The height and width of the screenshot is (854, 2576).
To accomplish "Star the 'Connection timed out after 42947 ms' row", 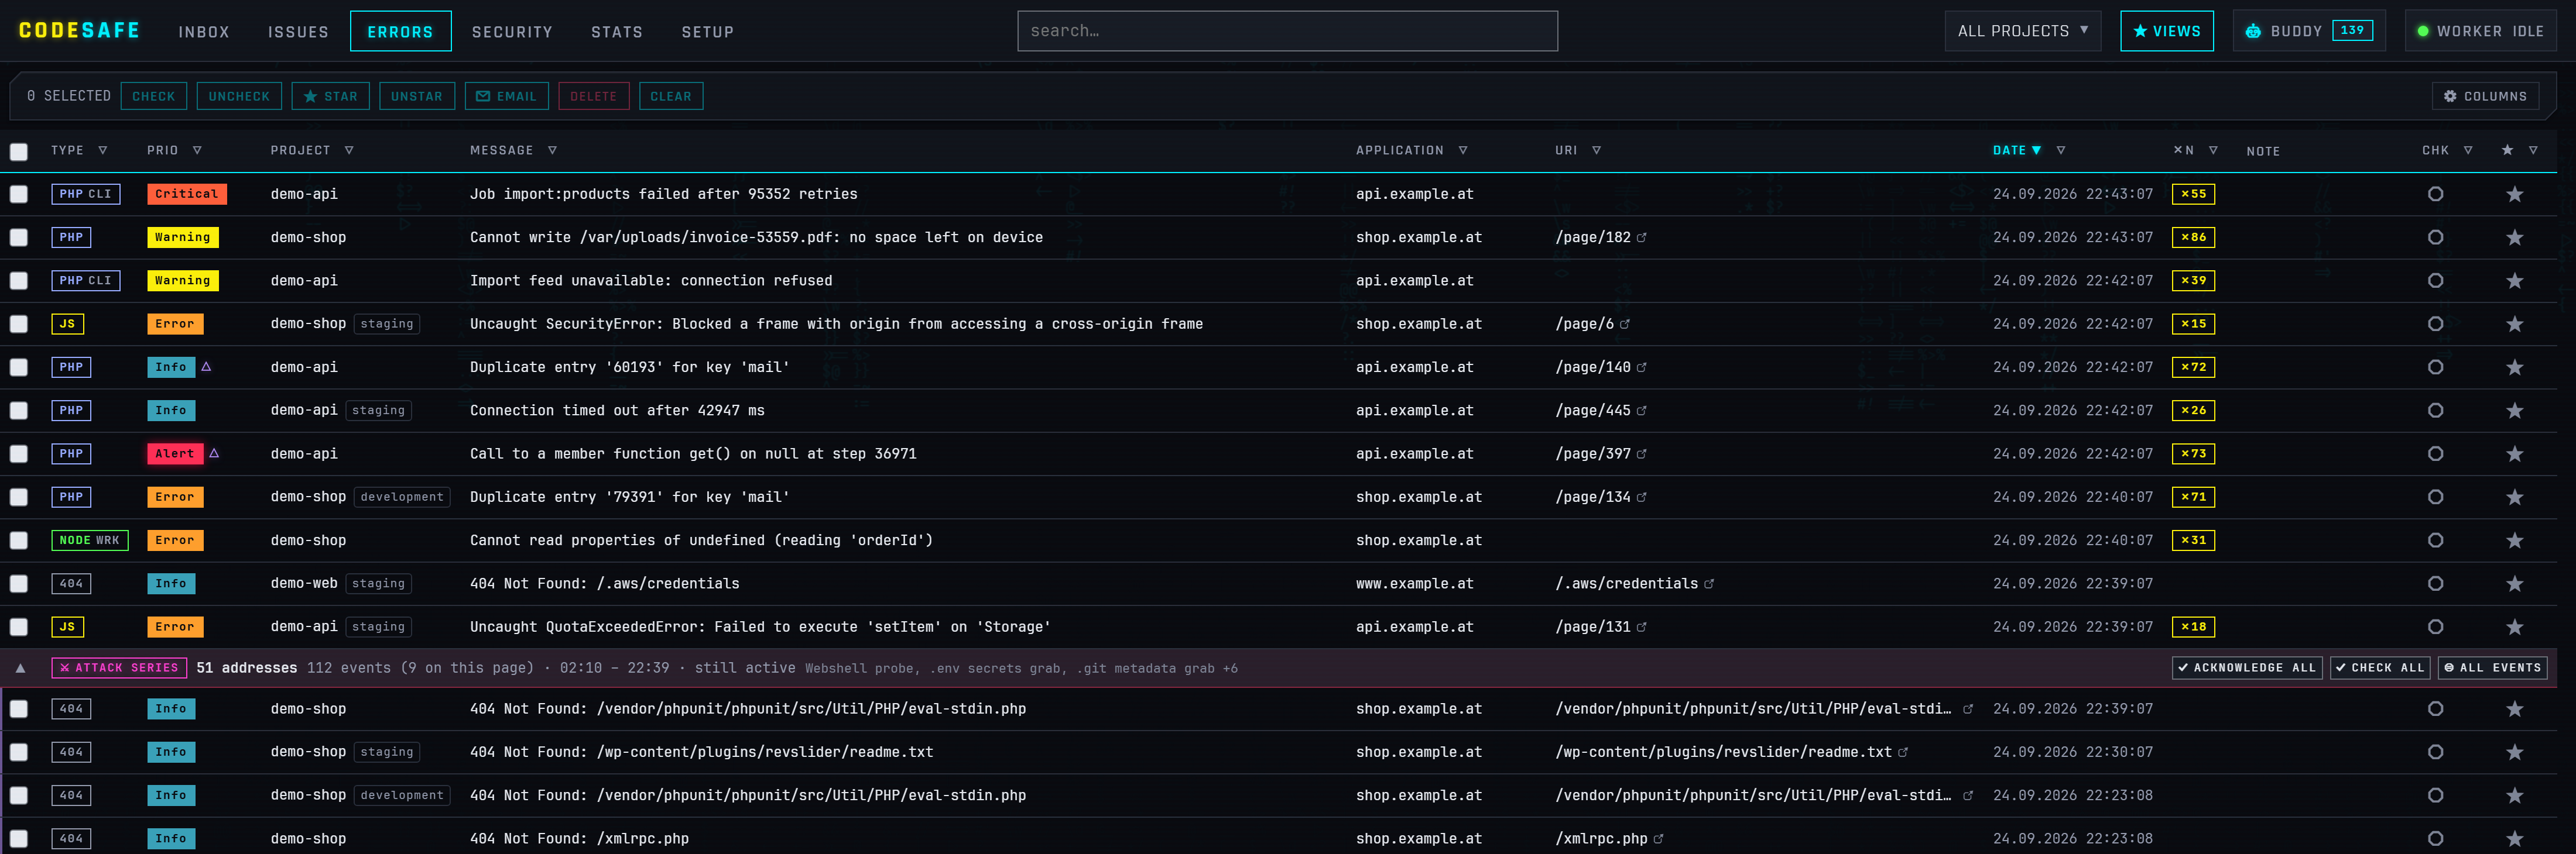I will [x=2514, y=411].
